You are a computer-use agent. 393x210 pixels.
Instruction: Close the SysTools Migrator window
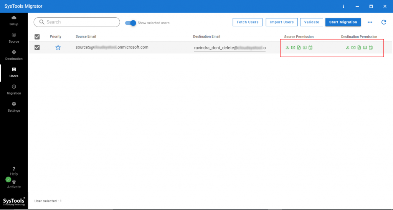pos(385,7)
